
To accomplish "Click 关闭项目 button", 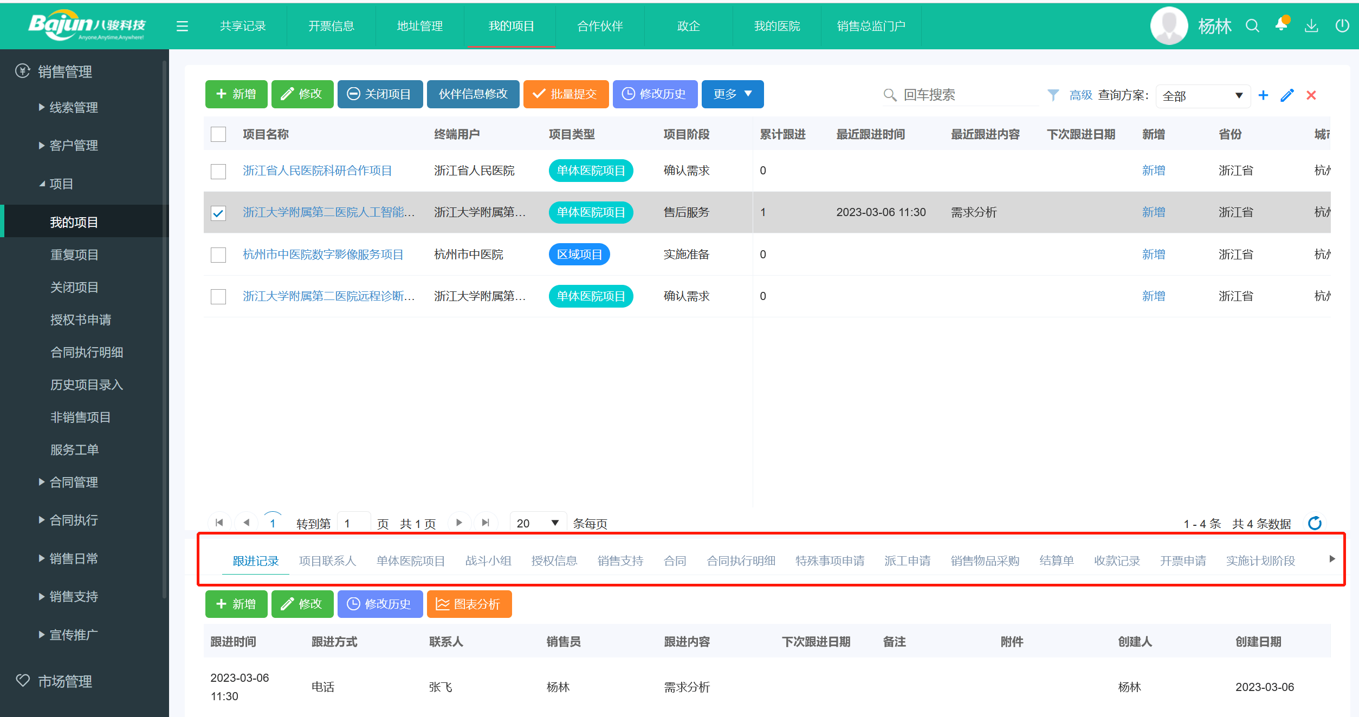I will pyautogui.click(x=380, y=94).
